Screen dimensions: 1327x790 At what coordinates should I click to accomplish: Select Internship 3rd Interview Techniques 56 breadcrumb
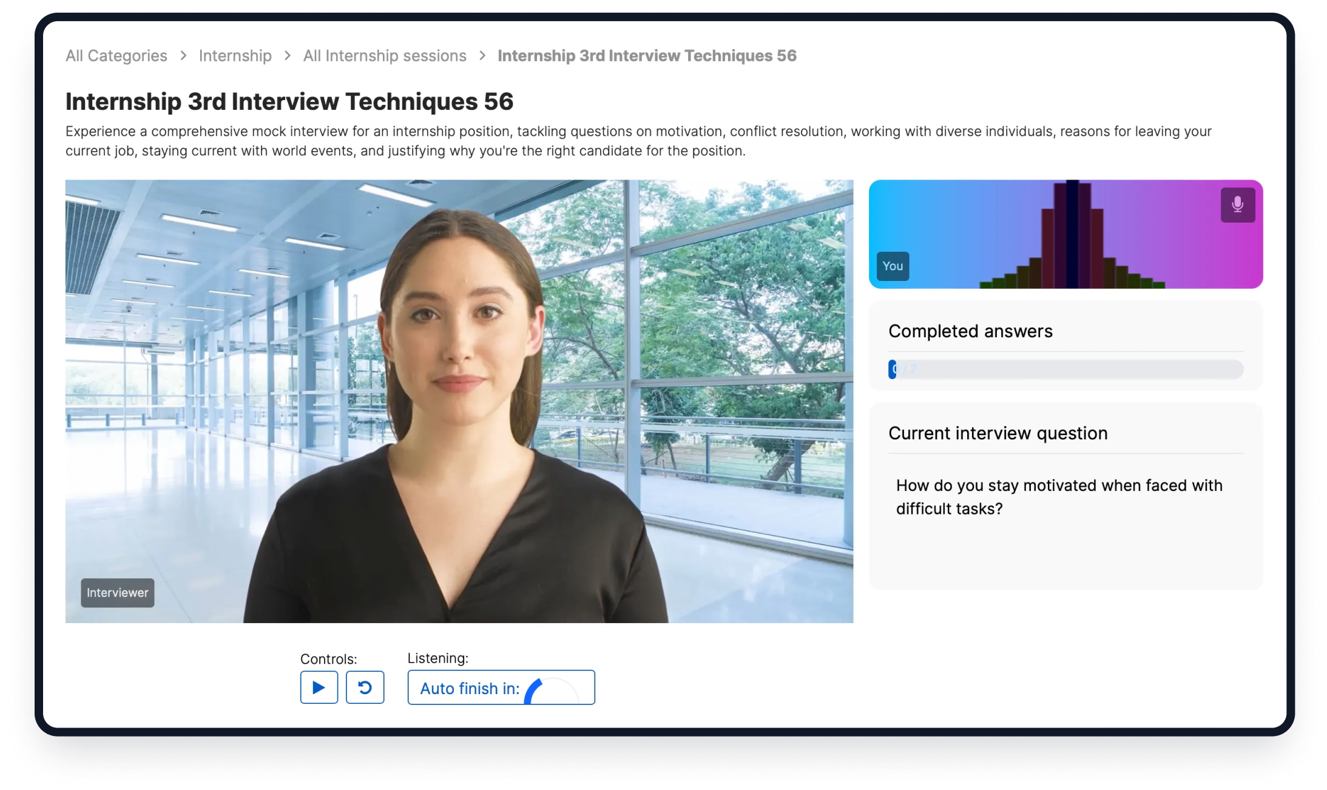coord(646,55)
